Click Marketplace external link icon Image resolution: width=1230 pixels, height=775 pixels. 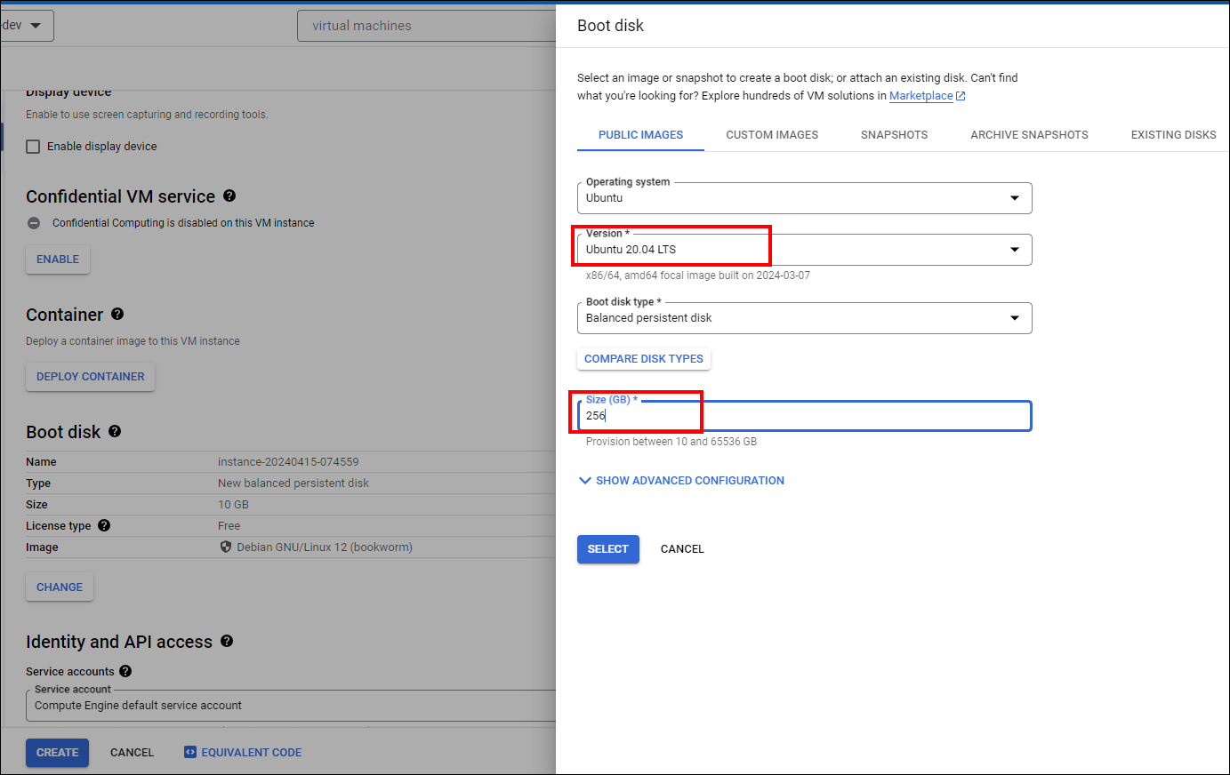(x=961, y=96)
